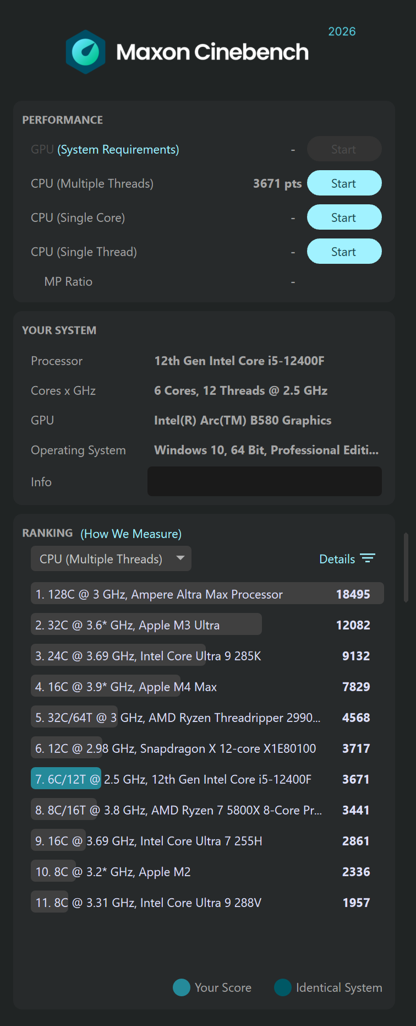Select the Ampere Altra Max ranking entry
This screenshot has height=1026, width=416.
point(207,594)
